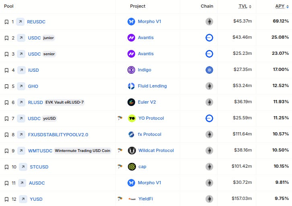Screen dimensions: 292x206
Task: Open the YUSD pool link
Action: coord(36,199)
